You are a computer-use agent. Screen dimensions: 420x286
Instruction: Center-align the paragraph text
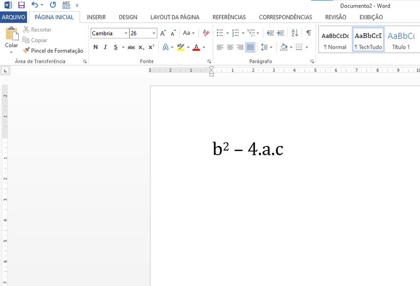(230, 47)
